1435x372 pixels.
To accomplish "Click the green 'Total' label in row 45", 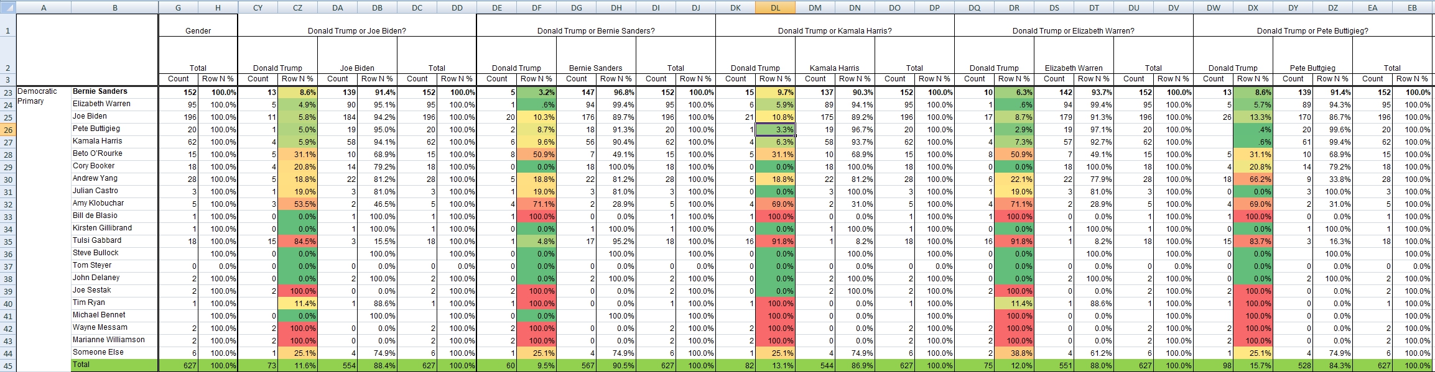I will pos(114,365).
